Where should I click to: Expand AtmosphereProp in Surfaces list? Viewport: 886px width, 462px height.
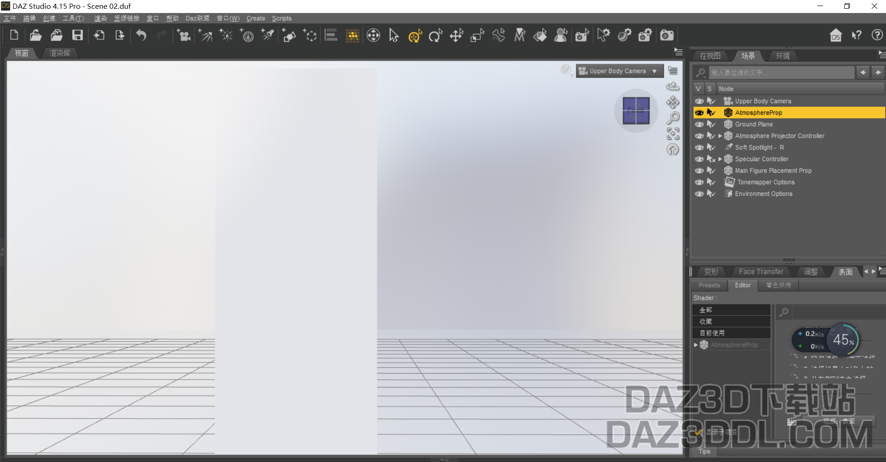696,345
